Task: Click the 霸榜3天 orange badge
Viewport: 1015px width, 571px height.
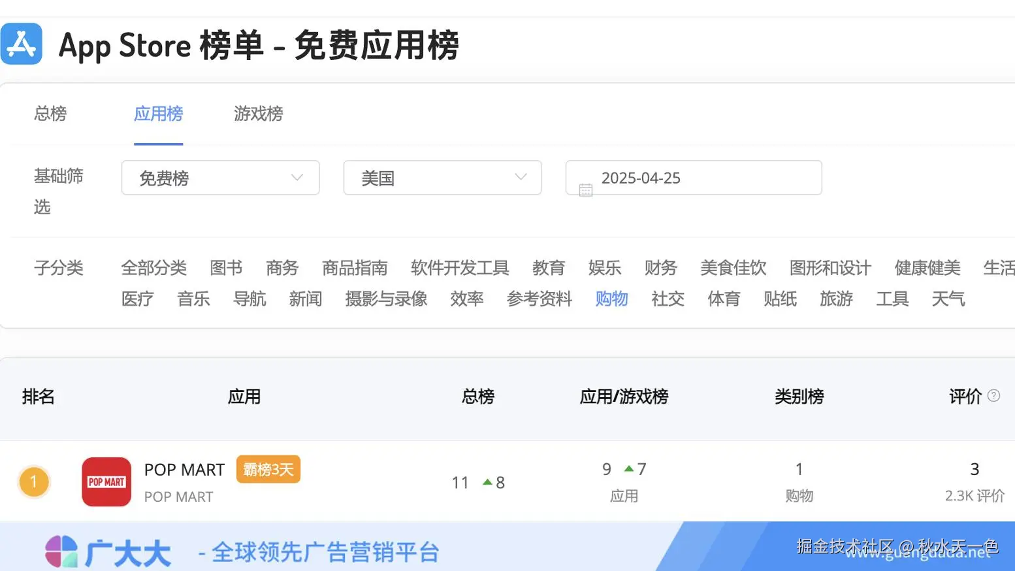Action: pyautogui.click(x=268, y=469)
